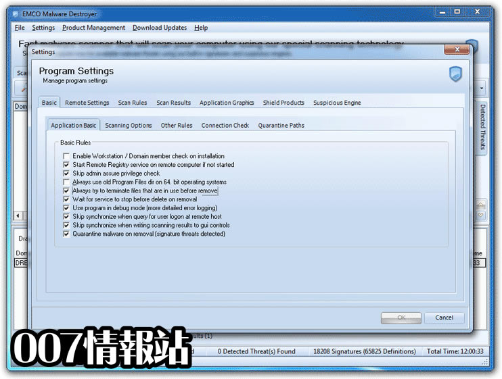Open the Product Management menu

[x=93, y=28]
